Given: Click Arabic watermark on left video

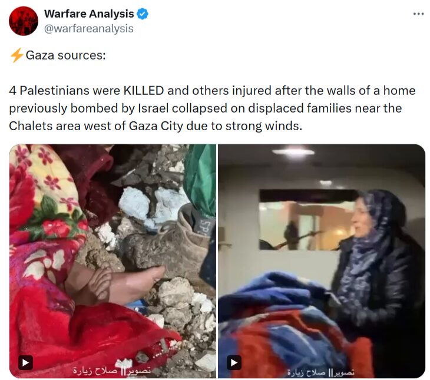Looking at the screenshot, I should pyautogui.click(x=111, y=371).
